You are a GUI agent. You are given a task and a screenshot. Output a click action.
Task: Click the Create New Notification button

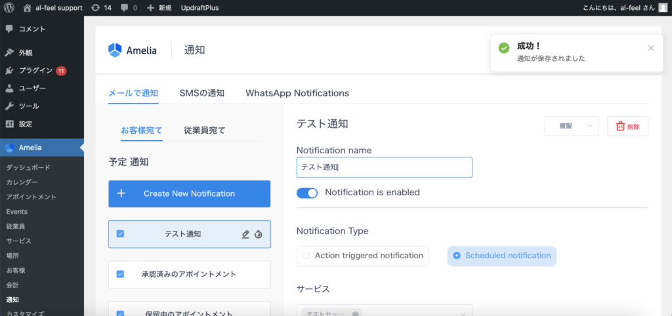[189, 193]
